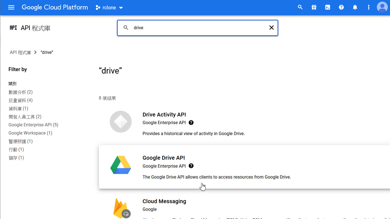The height and width of the screenshot is (219, 390).
Task: Open the gift free trial icon
Action: click(314, 7)
